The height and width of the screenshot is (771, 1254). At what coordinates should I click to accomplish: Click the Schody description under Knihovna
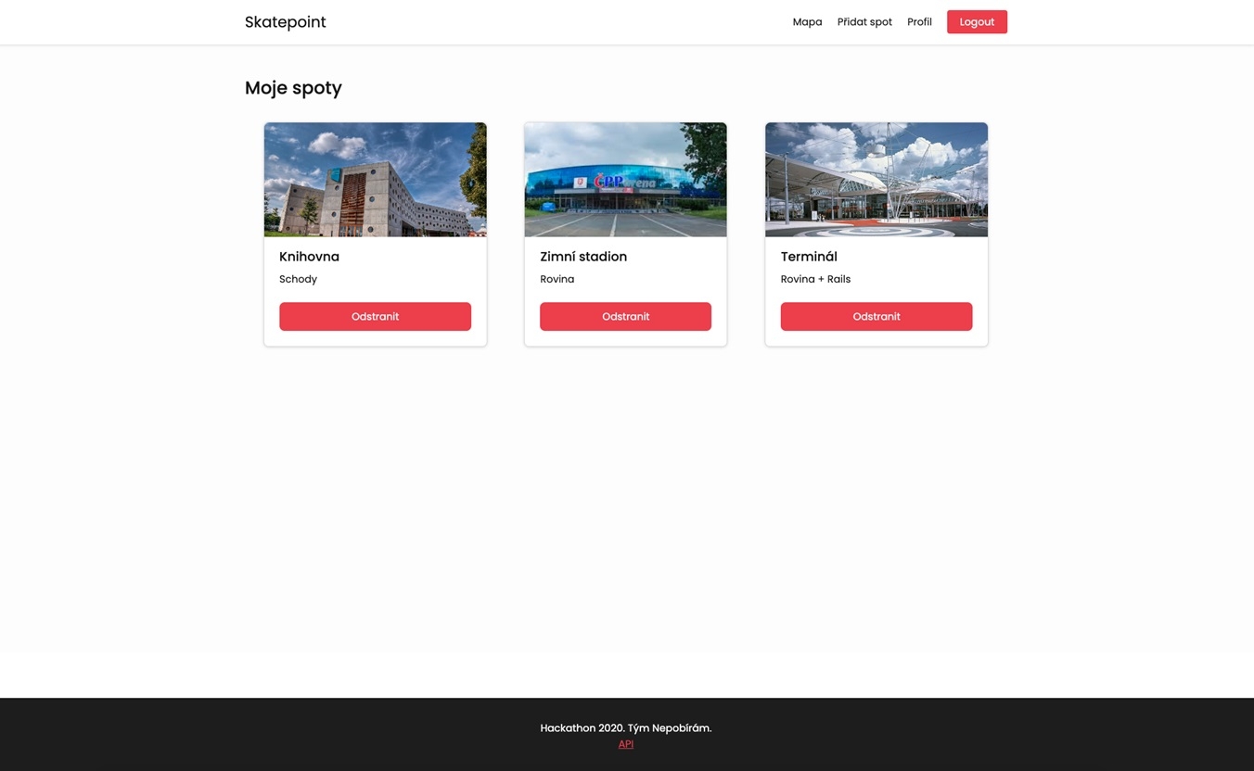click(298, 279)
